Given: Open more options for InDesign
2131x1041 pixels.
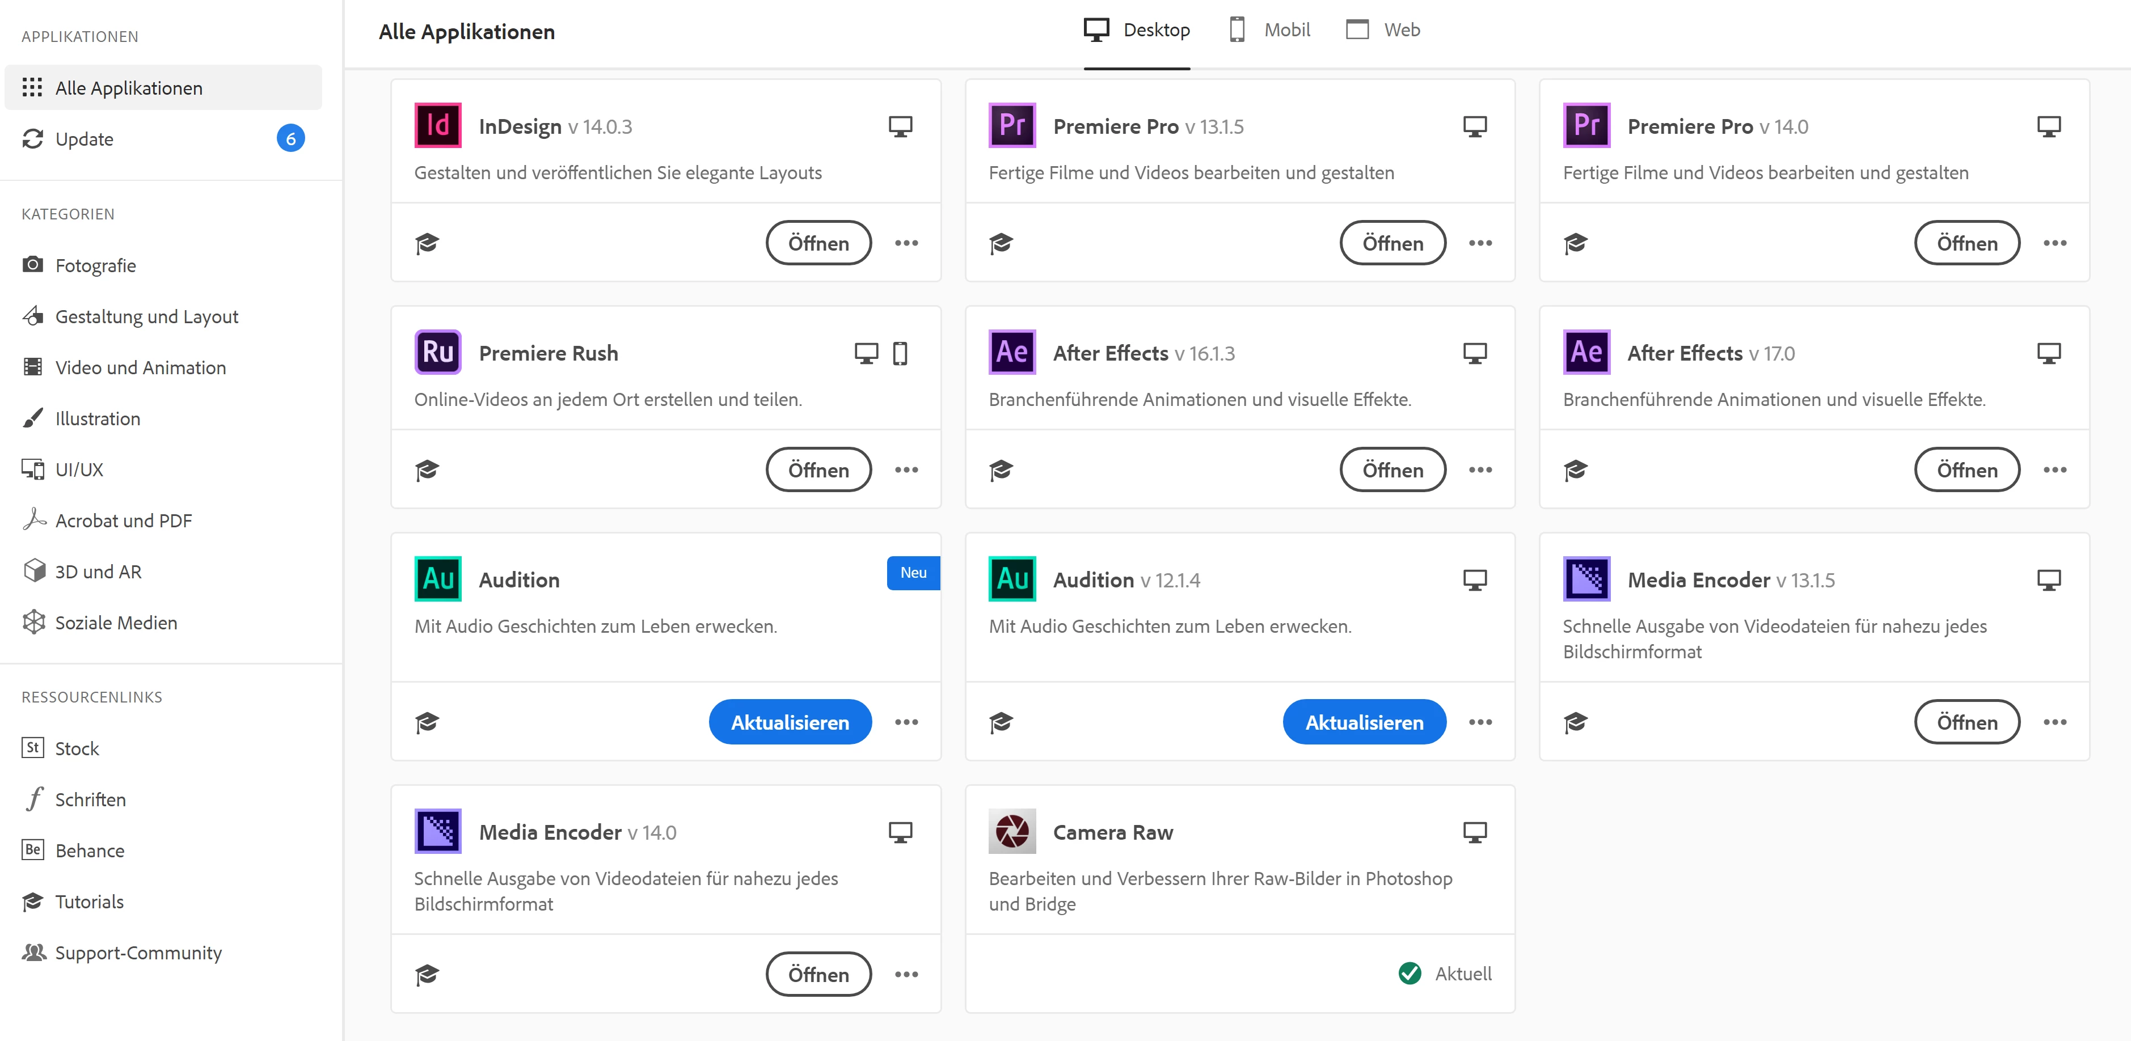Looking at the screenshot, I should [x=906, y=243].
